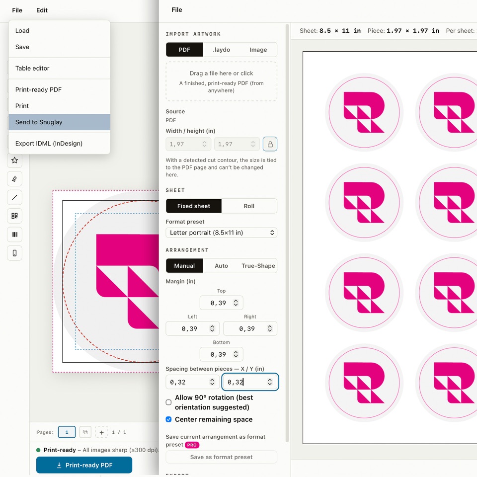Click the Y spacing input field
Viewport: 477px width, 477px height.
tap(250, 382)
